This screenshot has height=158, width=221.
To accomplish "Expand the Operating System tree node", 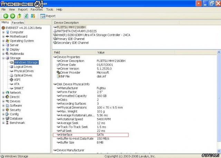I will click(3, 41).
